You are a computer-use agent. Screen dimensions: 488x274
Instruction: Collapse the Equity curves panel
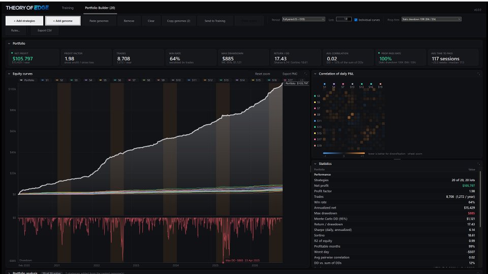[x=9, y=74]
